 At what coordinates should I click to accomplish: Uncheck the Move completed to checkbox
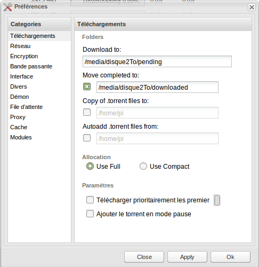click(x=87, y=87)
